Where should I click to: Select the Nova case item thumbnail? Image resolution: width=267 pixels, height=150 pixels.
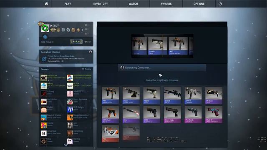(x=131, y=115)
